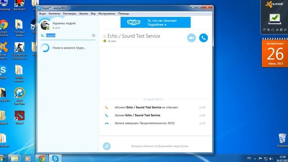Open Windows Explorer from the taskbar
The width and height of the screenshot is (288, 162).
(x=14, y=158)
